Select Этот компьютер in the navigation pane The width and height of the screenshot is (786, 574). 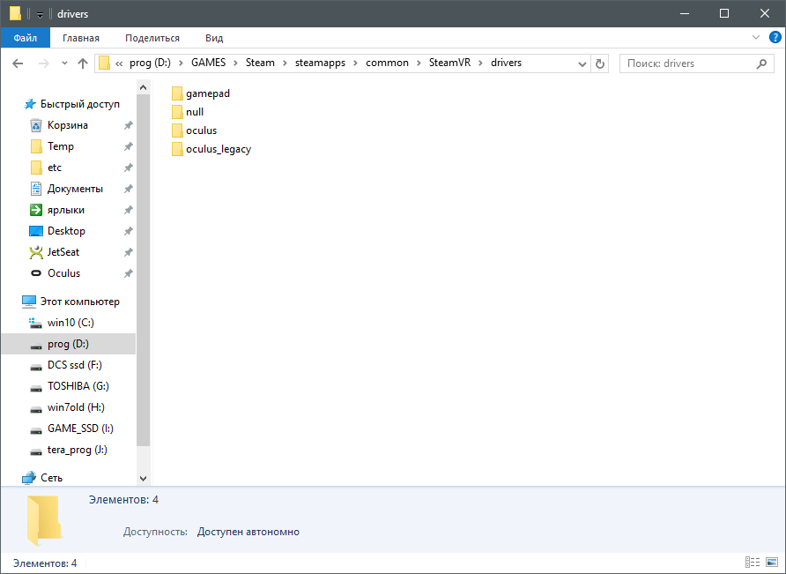pyautogui.click(x=79, y=302)
